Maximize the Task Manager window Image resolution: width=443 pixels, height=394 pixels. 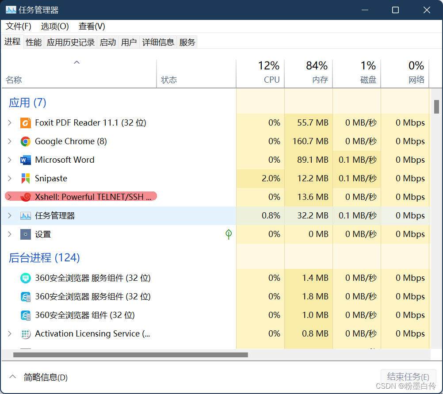396,10
